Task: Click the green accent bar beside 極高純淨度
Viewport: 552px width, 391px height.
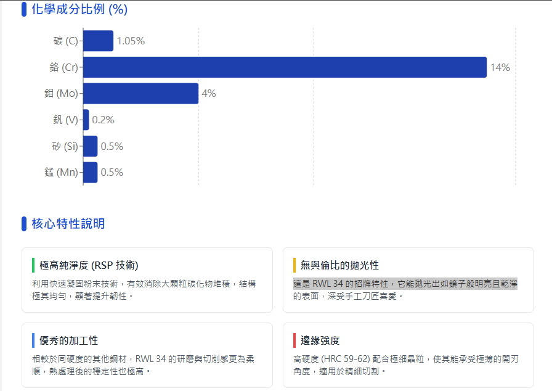Action: 33,265
